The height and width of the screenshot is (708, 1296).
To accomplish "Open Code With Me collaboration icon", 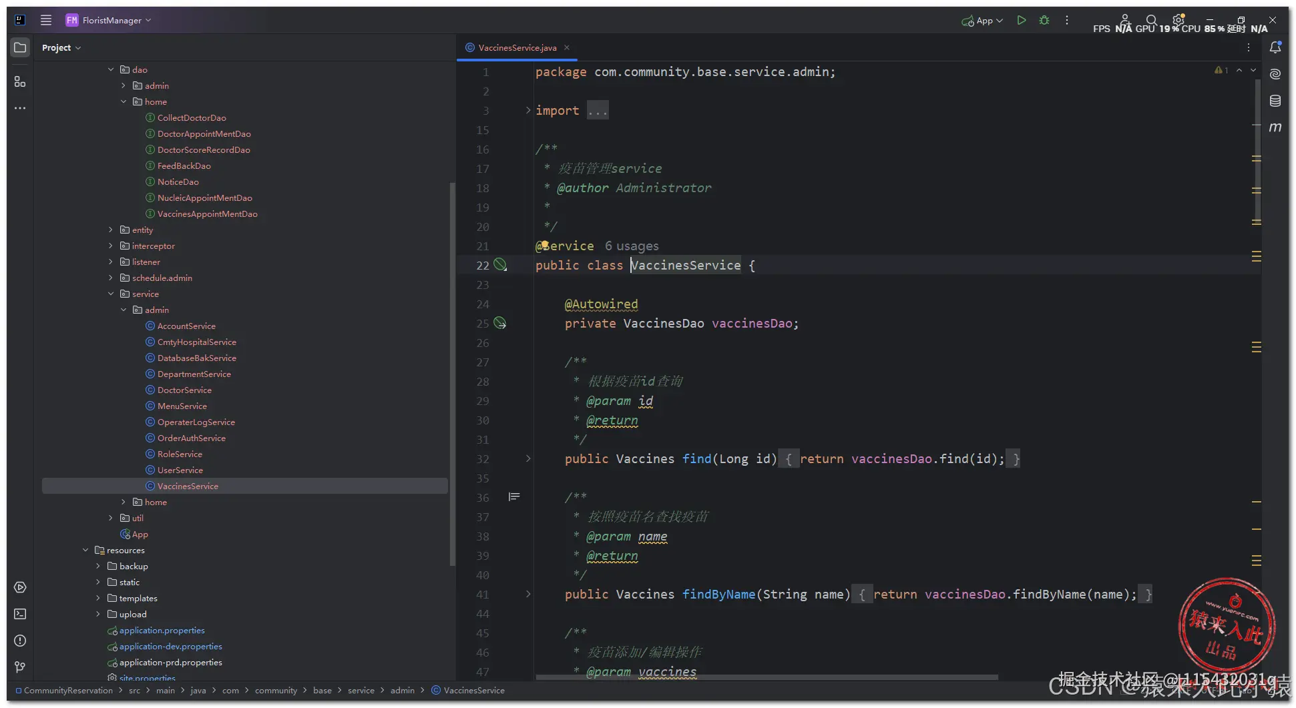I will 1125,20.
